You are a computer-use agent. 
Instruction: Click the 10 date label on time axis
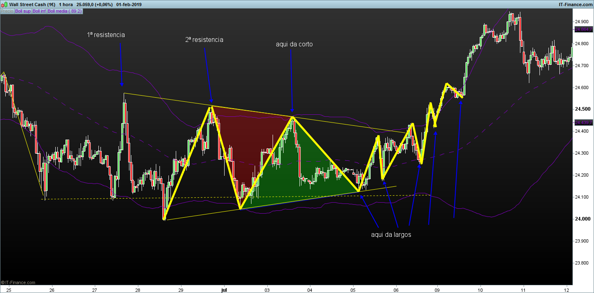(x=480, y=290)
